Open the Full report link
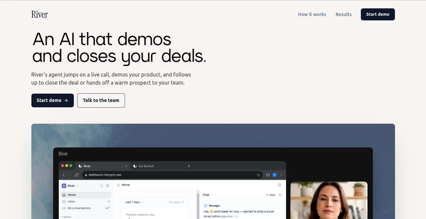The image size is (426, 219). point(176,202)
